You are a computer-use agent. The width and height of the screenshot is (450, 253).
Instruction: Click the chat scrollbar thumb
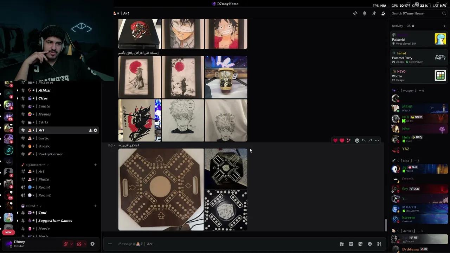[386, 225]
